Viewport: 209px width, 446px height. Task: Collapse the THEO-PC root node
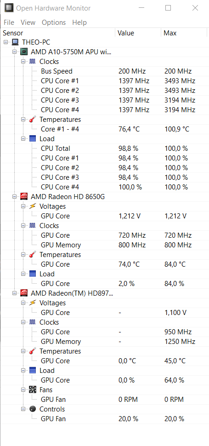(6, 42)
